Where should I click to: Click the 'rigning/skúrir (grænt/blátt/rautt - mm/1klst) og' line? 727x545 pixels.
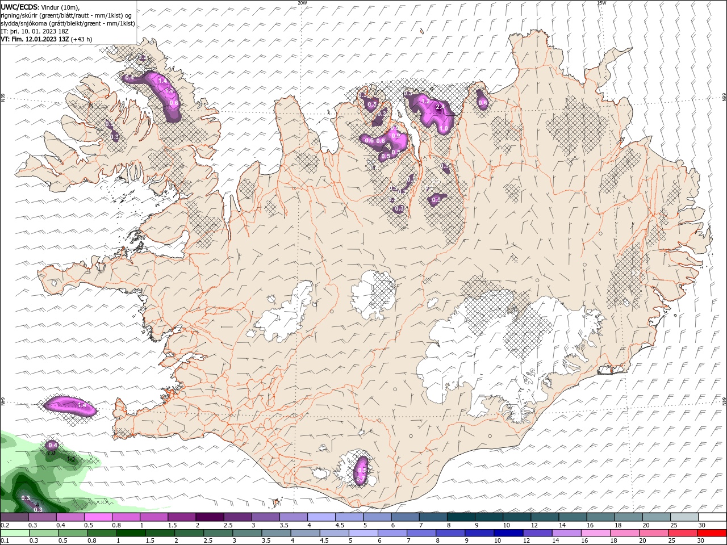pos(66,15)
